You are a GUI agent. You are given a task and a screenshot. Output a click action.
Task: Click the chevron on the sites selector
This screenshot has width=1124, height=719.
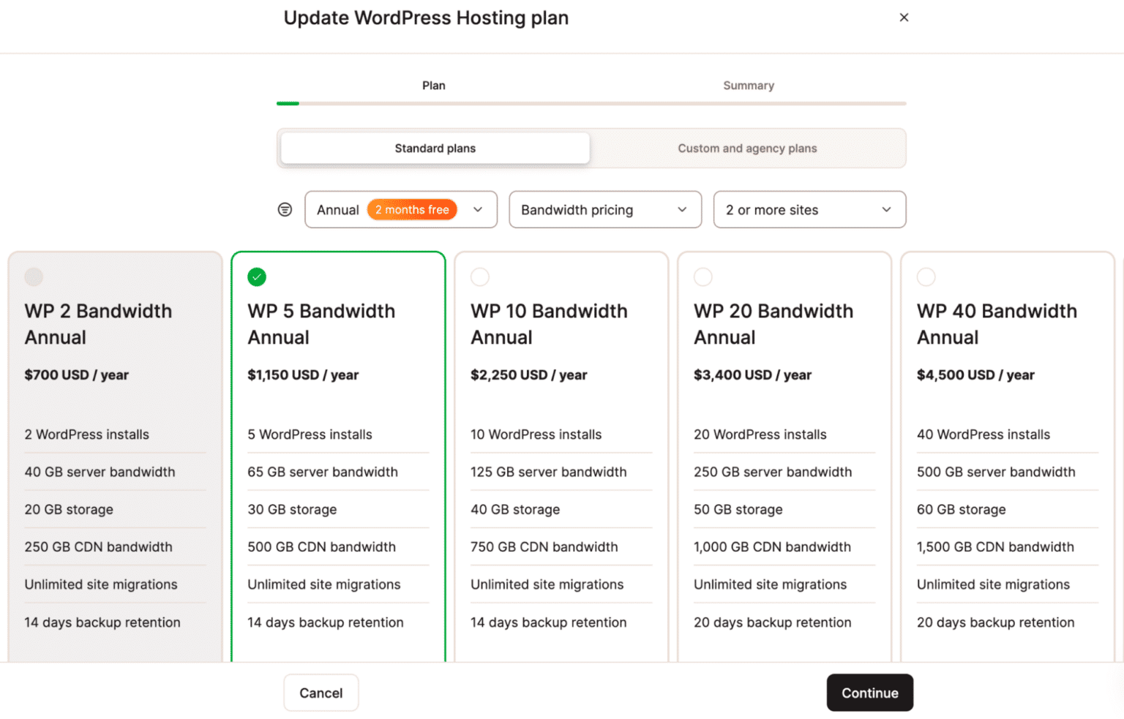(x=885, y=210)
